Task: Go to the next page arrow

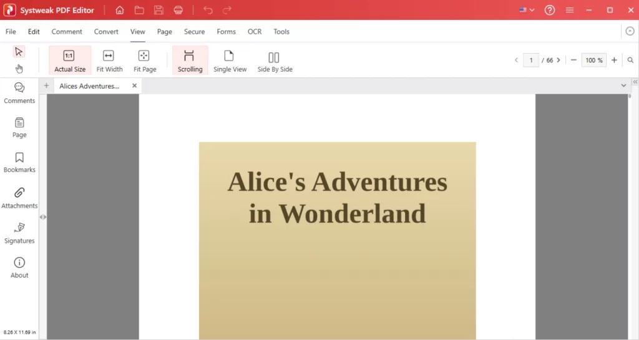Action: point(559,61)
